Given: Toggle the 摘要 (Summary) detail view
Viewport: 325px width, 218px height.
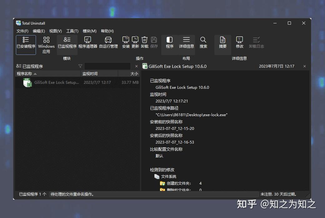Looking at the screenshot, I should click(x=222, y=43).
